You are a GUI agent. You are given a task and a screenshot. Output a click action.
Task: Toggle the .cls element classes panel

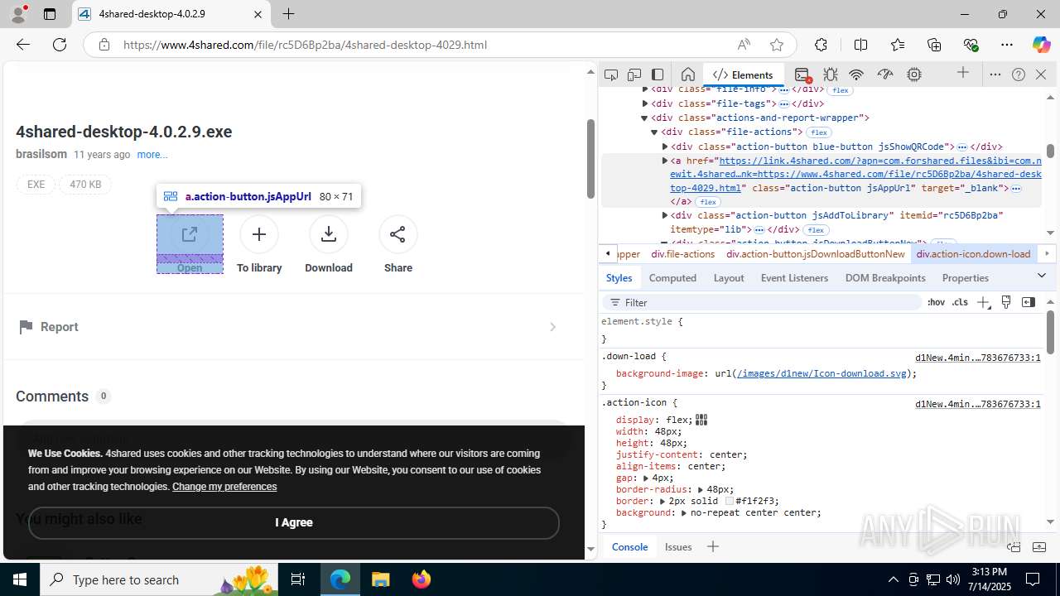click(x=960, y=302)
